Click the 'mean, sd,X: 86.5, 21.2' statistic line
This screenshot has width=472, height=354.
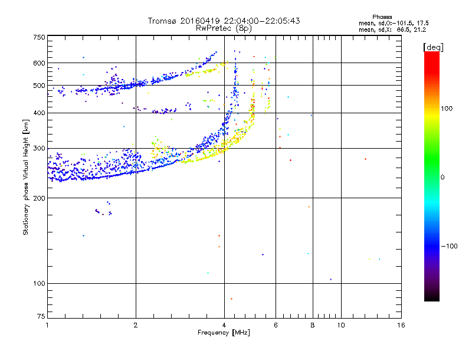392,30
